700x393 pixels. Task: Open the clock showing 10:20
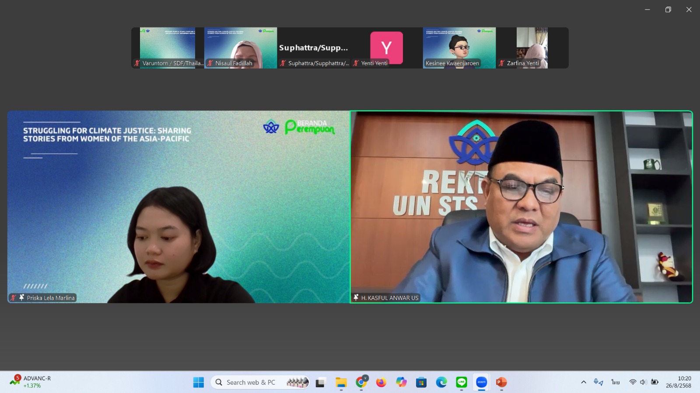[679, 382]
